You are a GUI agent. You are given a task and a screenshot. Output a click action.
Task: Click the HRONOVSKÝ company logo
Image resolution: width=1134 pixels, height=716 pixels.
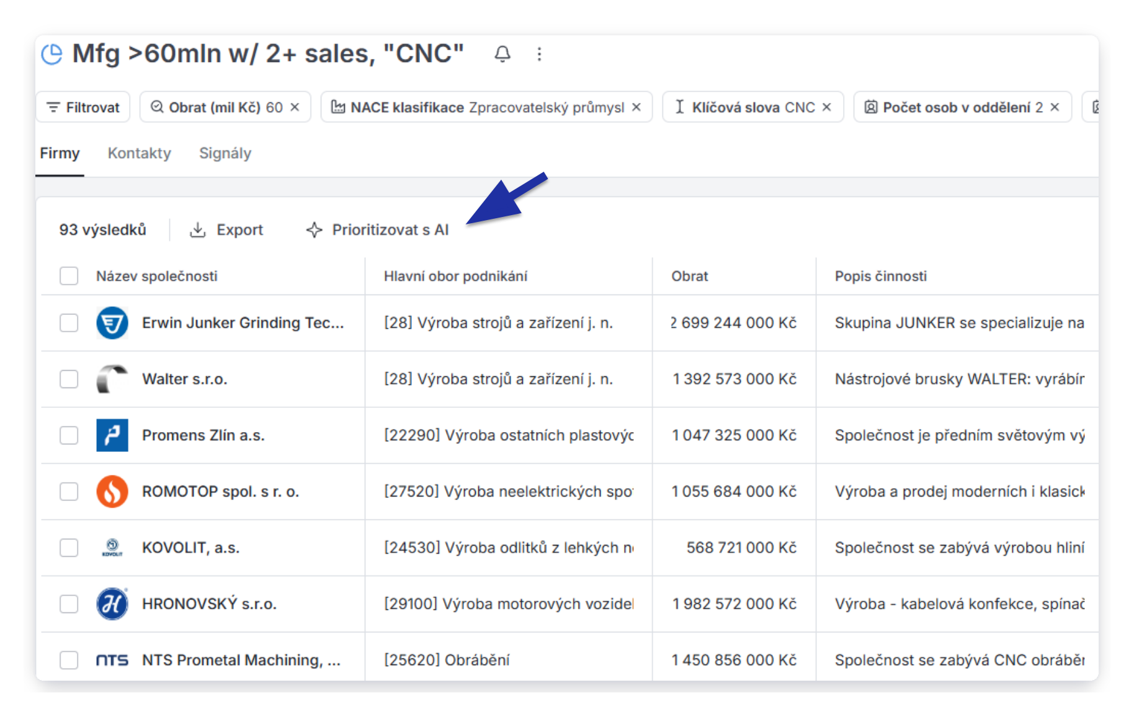pyautogui.click(x=112, y=604)
